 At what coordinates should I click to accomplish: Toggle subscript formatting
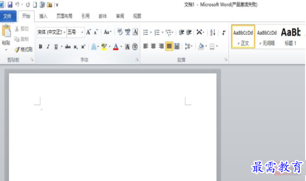[x=76, y=47]
